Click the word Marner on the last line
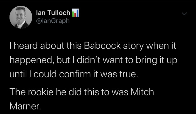 click(x=25, y=106)
